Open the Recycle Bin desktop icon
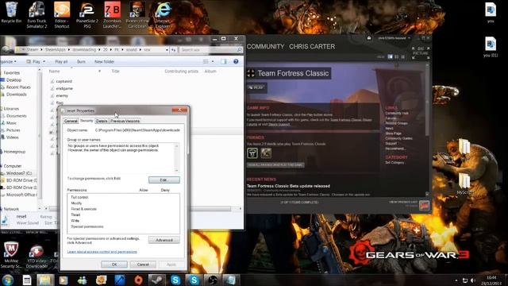The height and width of the screenshot is (286, 508). point(11,13)
